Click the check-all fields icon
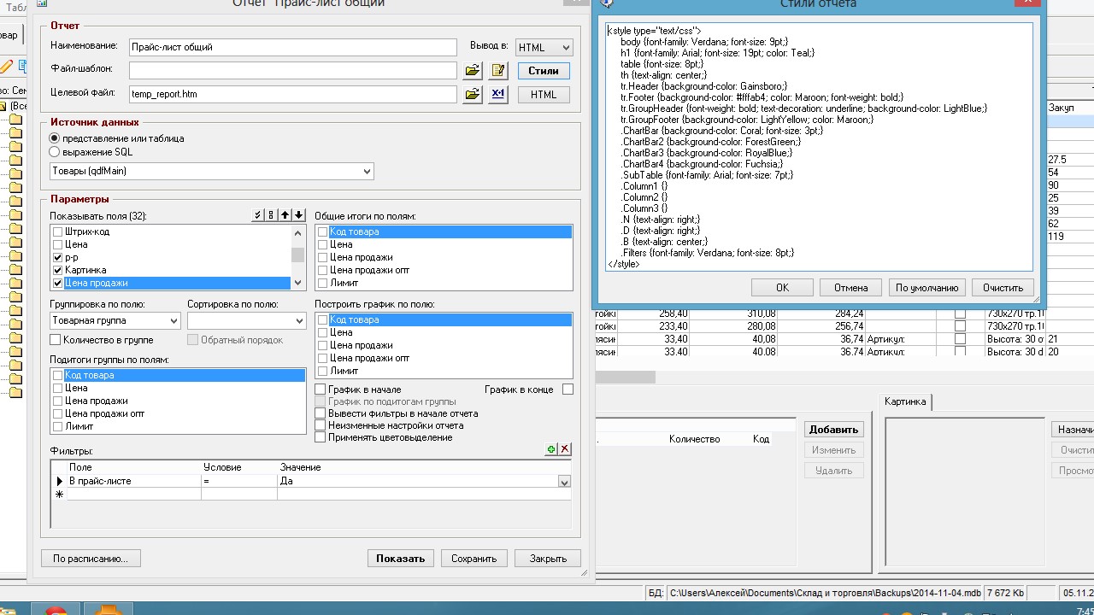The height and width of the screenshot is (615, 1094). (x=258, y=215)
